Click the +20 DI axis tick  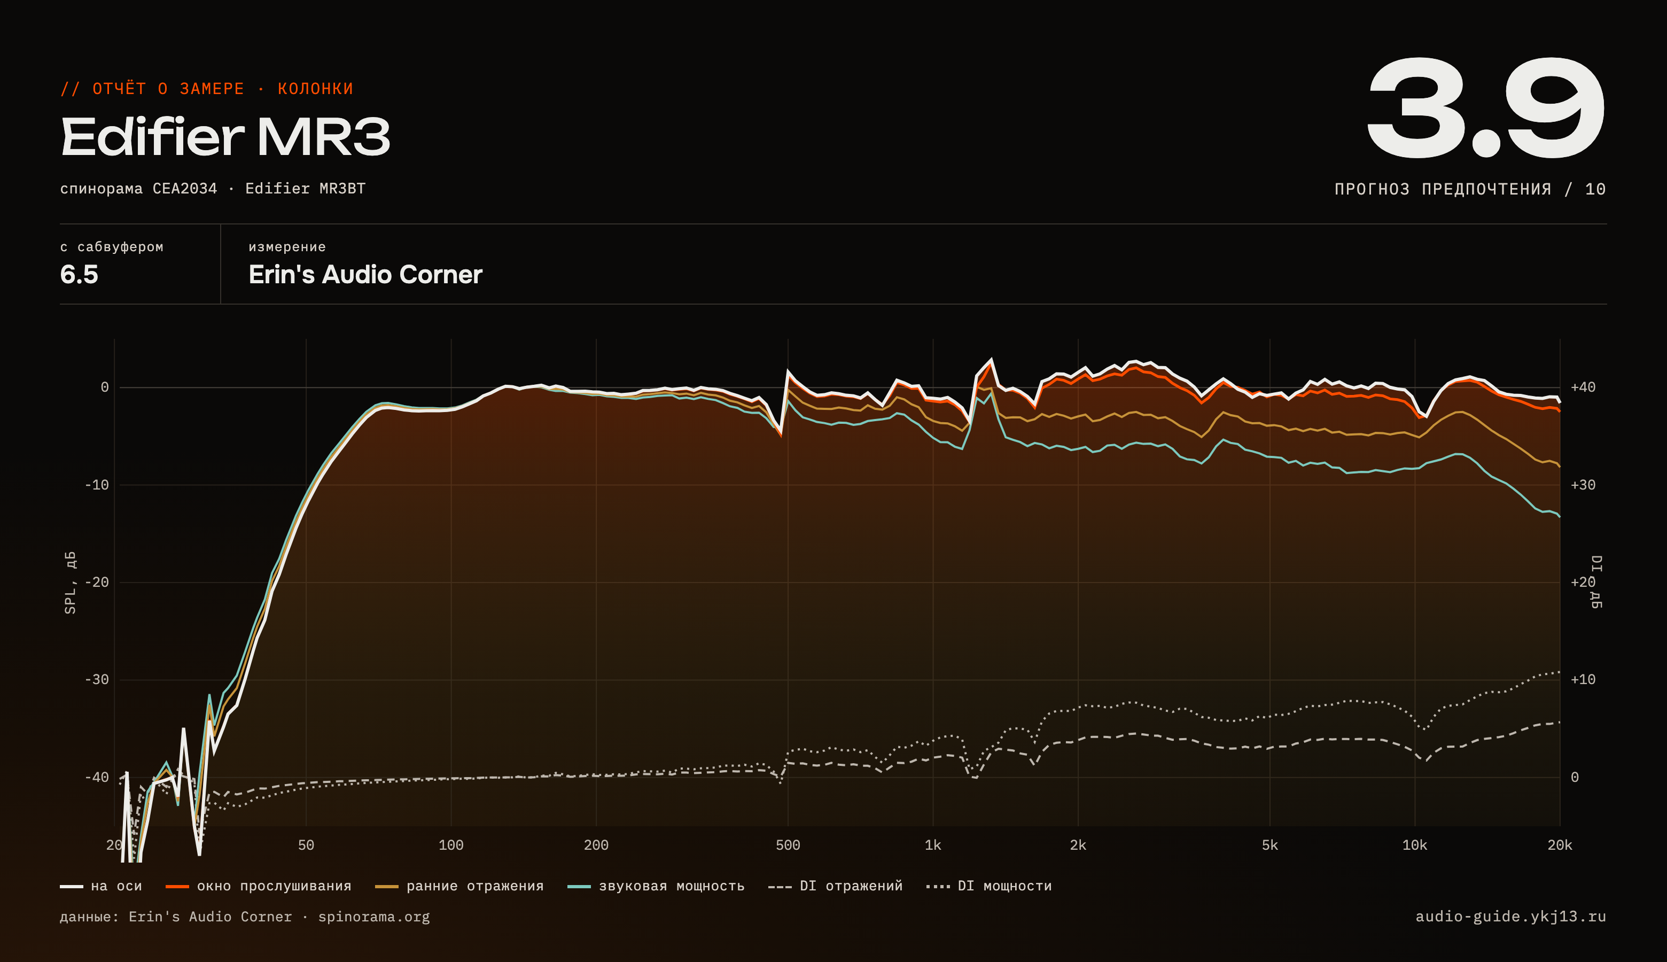point(1583,582)
